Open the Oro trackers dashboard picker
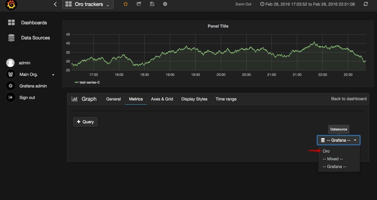Viewport: 377px width, 200px height. (88, 4)
